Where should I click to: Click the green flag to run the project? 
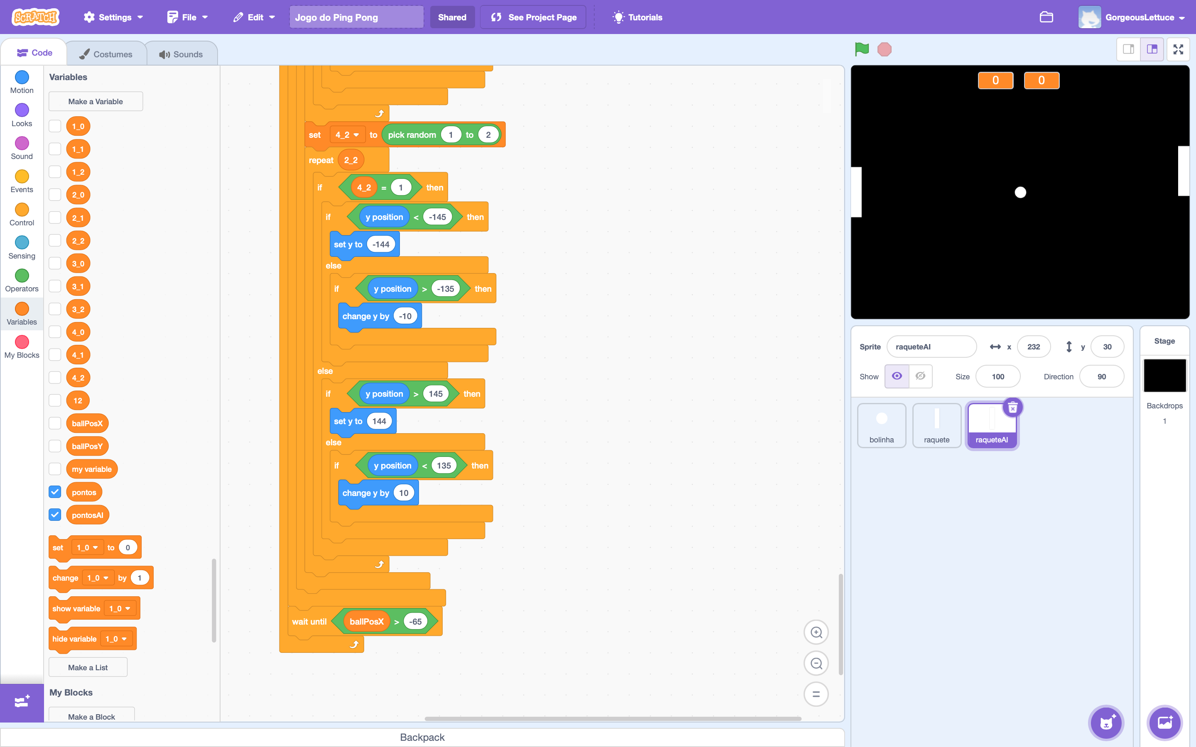[861, 49]
